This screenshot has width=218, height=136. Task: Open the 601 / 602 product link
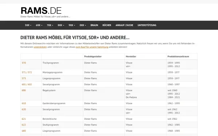click(x=27, y=85)
